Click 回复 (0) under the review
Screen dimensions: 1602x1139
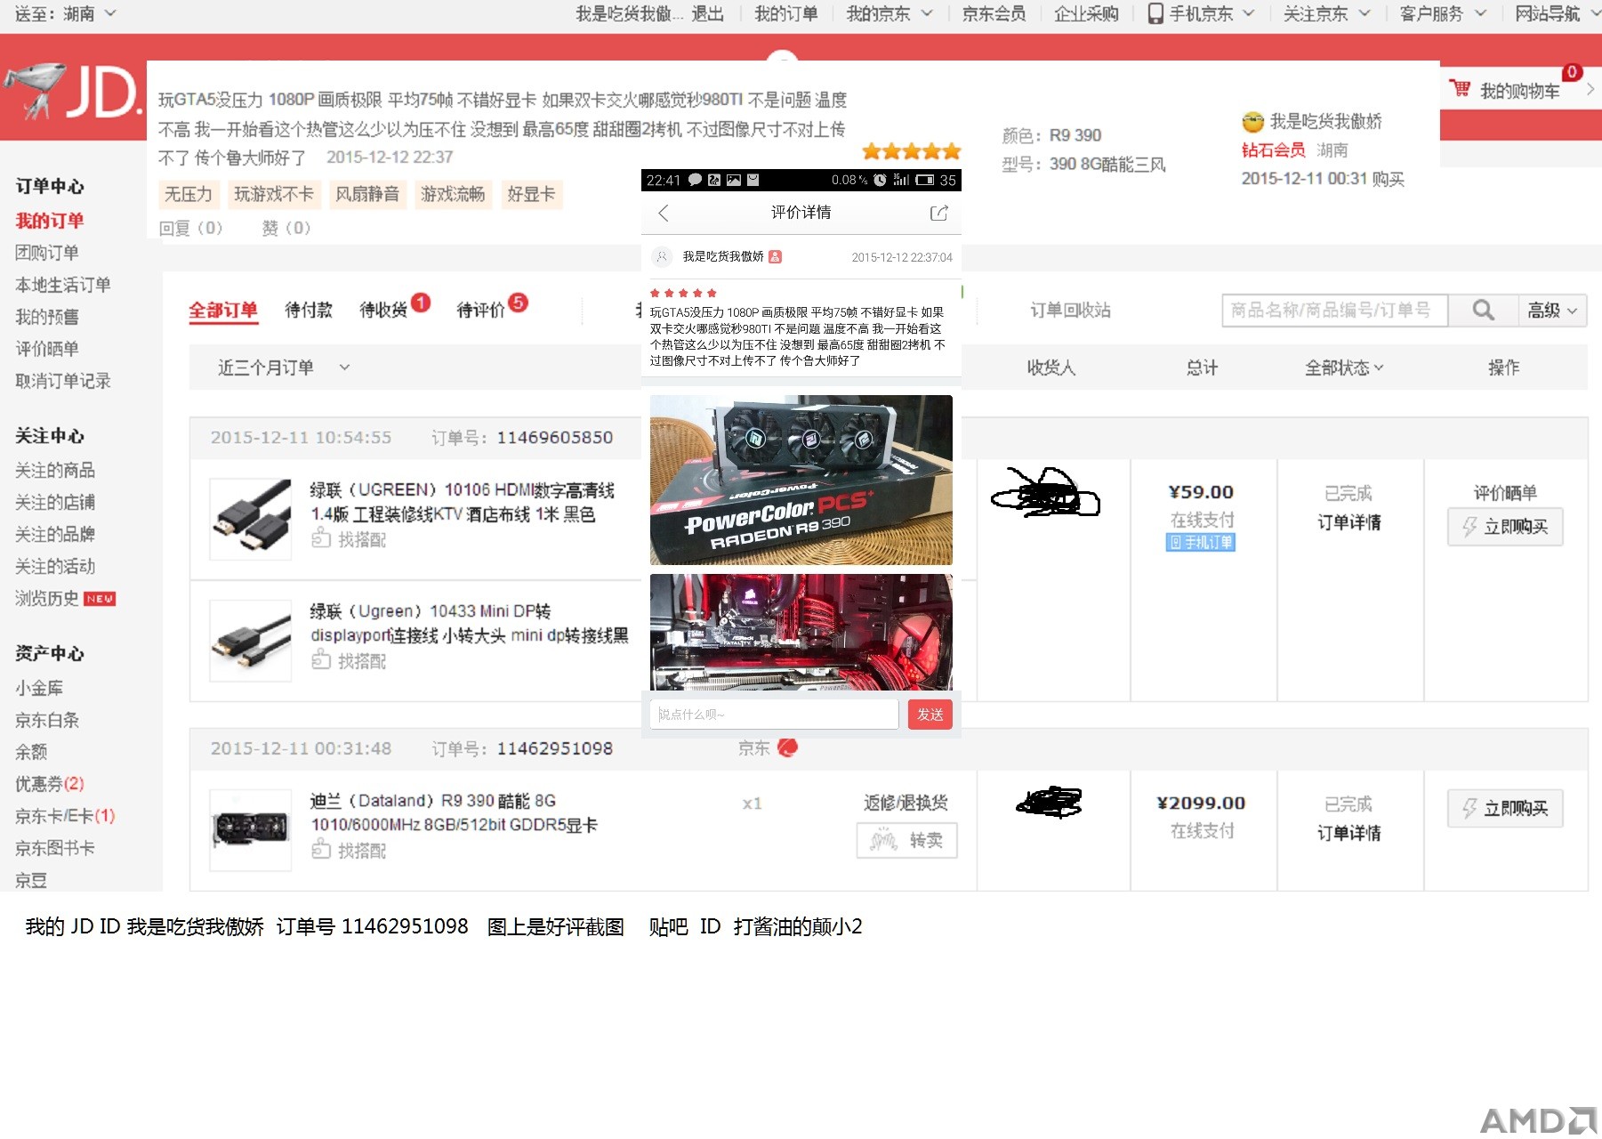[x=190, y=228]
